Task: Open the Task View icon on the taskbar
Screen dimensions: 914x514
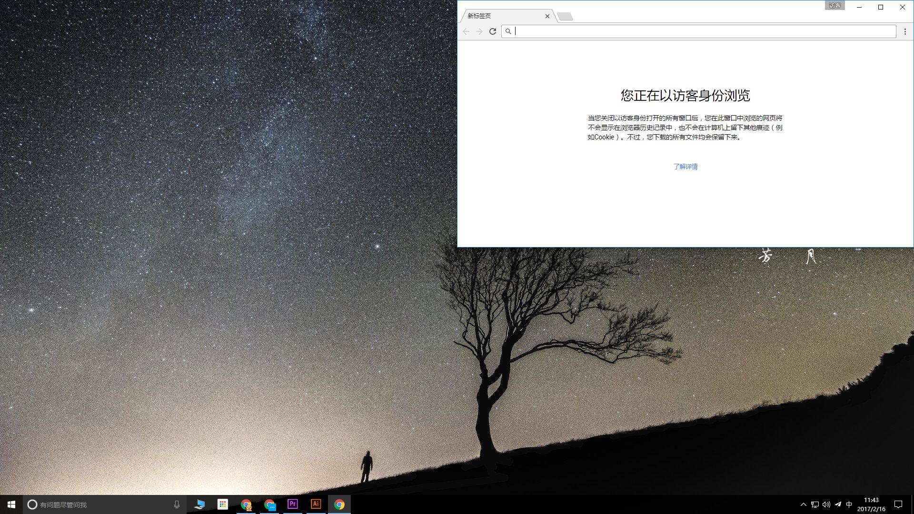Action: (199, 504)
